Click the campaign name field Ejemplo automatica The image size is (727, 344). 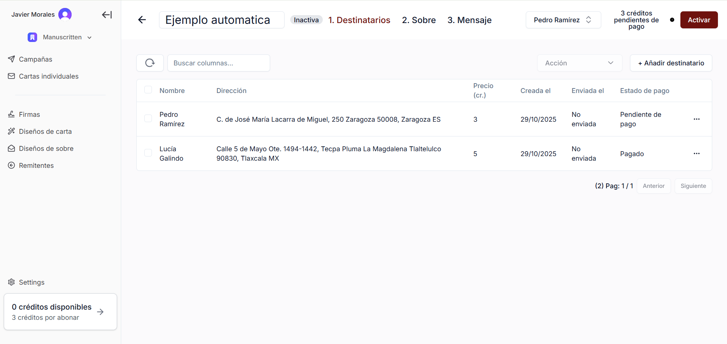coord(222,20)
